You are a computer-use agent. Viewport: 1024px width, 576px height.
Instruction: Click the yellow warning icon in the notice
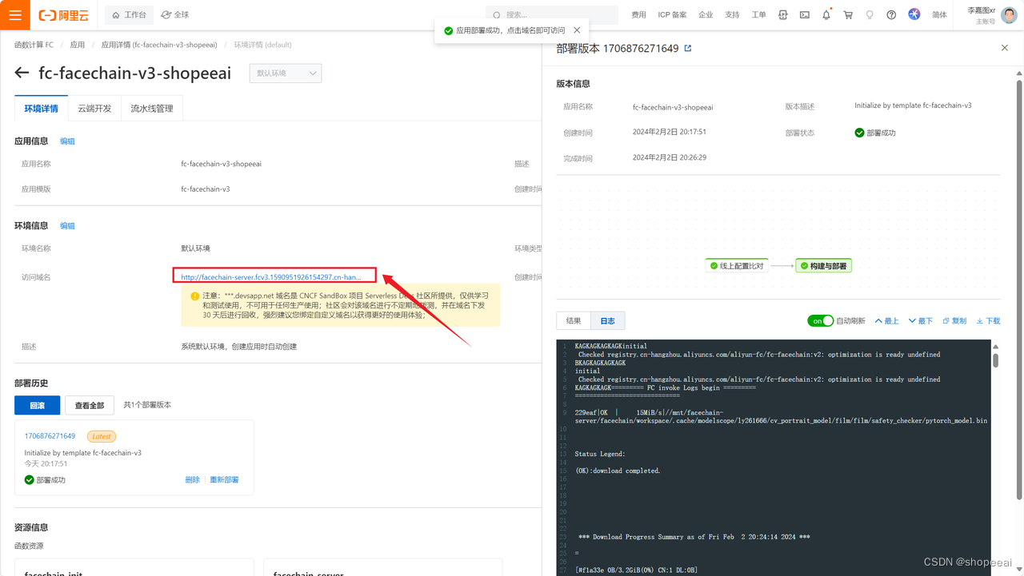[x=194, y=296]
